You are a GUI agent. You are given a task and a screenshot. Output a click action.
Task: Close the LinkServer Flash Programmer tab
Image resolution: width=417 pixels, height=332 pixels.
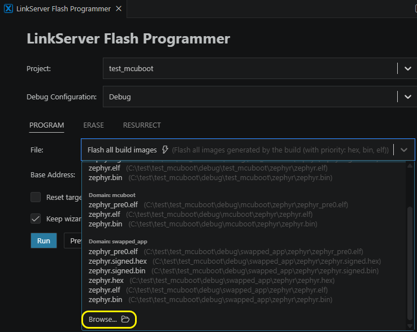pos(119,9)
